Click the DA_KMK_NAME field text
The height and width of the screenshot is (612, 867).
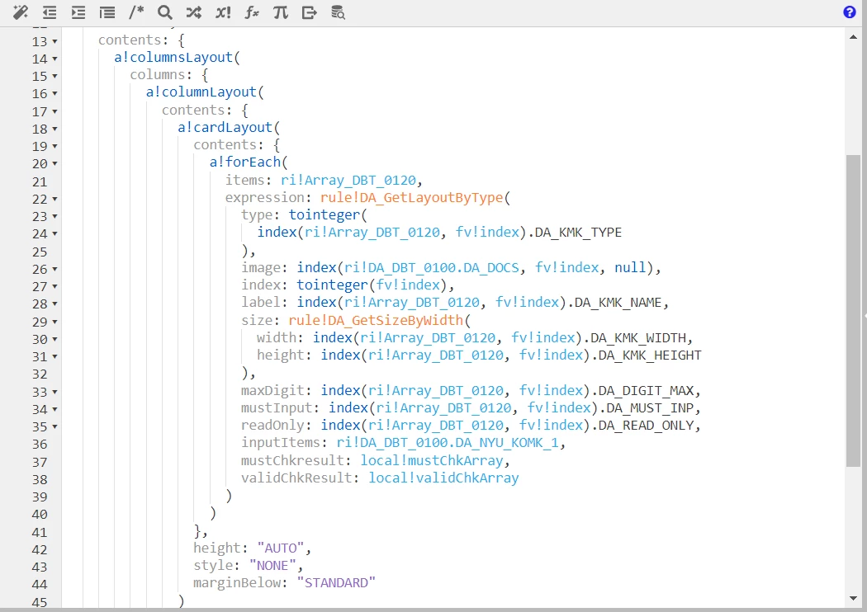pyautogui.click(x=618, y=303)
